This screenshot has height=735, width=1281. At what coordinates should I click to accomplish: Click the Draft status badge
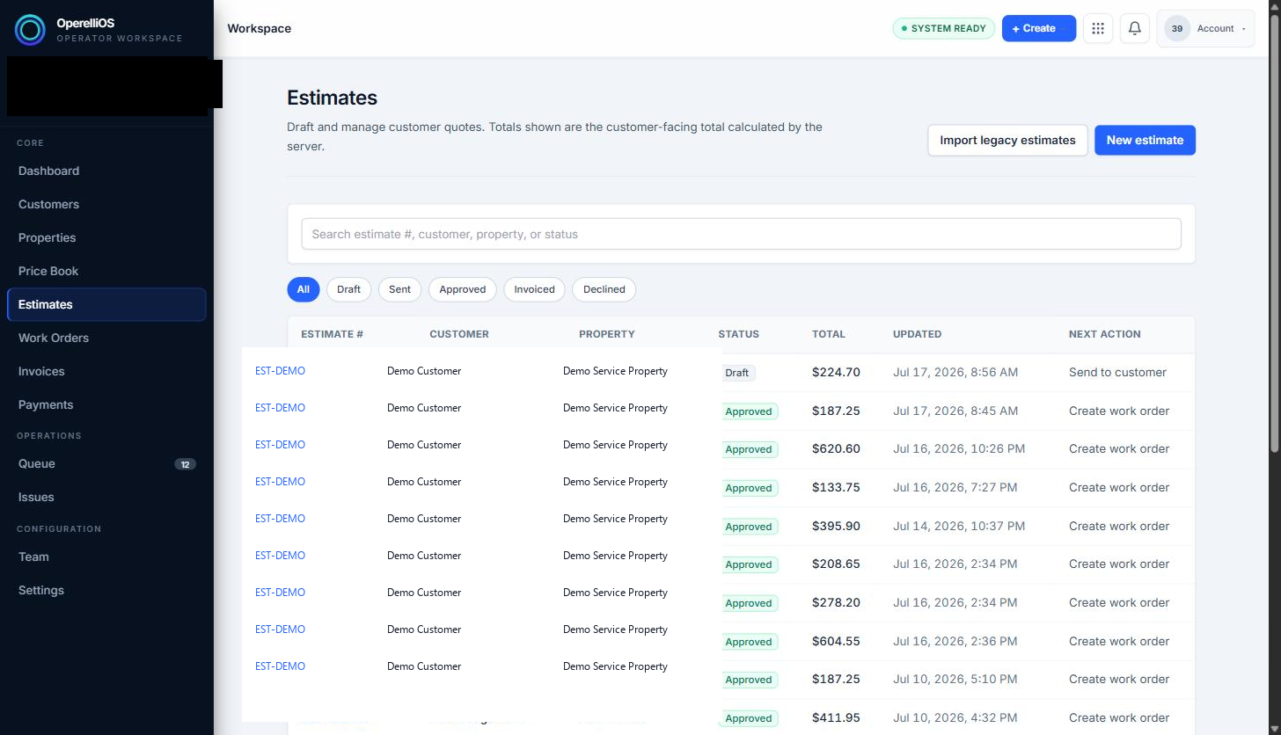[x=737, y=373]
